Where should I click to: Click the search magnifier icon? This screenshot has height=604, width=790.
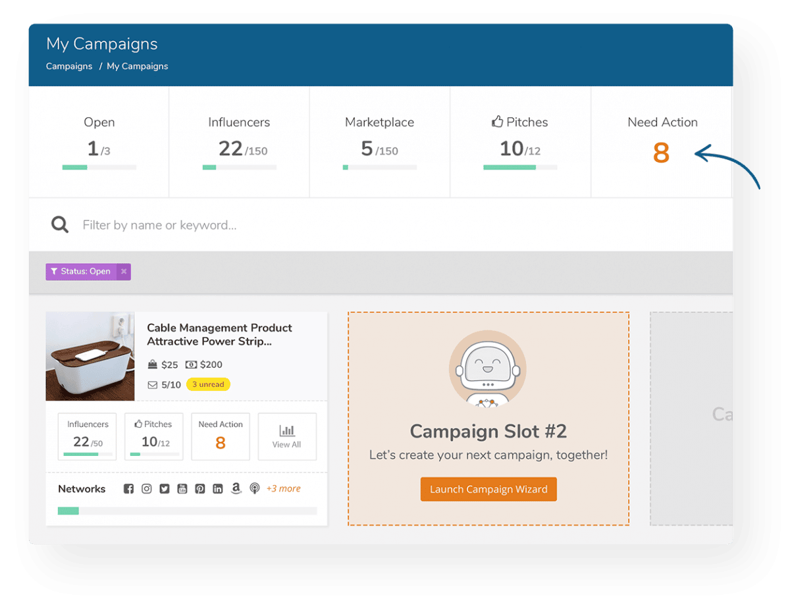point(59,224)
